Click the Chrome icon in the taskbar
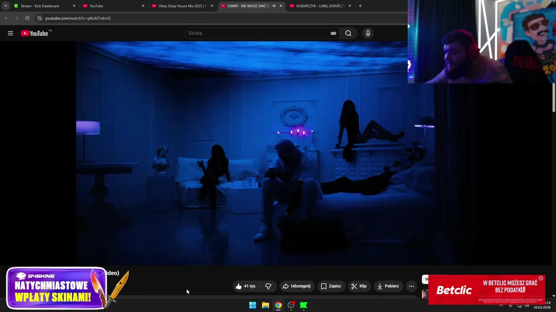 point(278,305)
